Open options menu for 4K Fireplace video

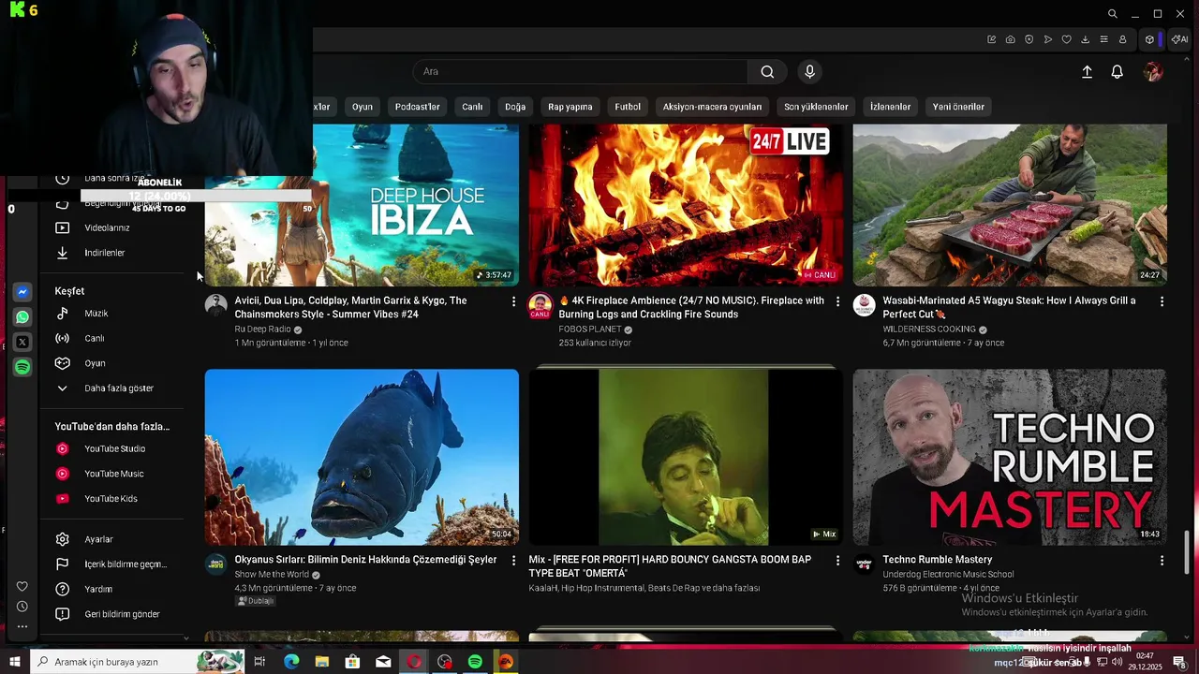point(837,301)
